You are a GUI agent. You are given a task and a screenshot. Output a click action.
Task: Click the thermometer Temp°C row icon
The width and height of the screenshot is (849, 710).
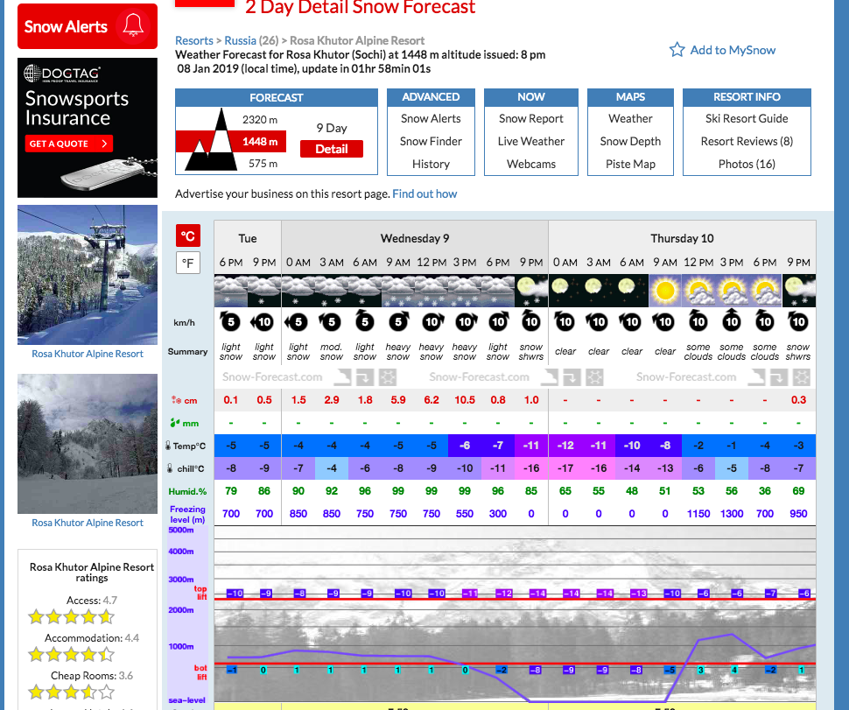(168, 445)
